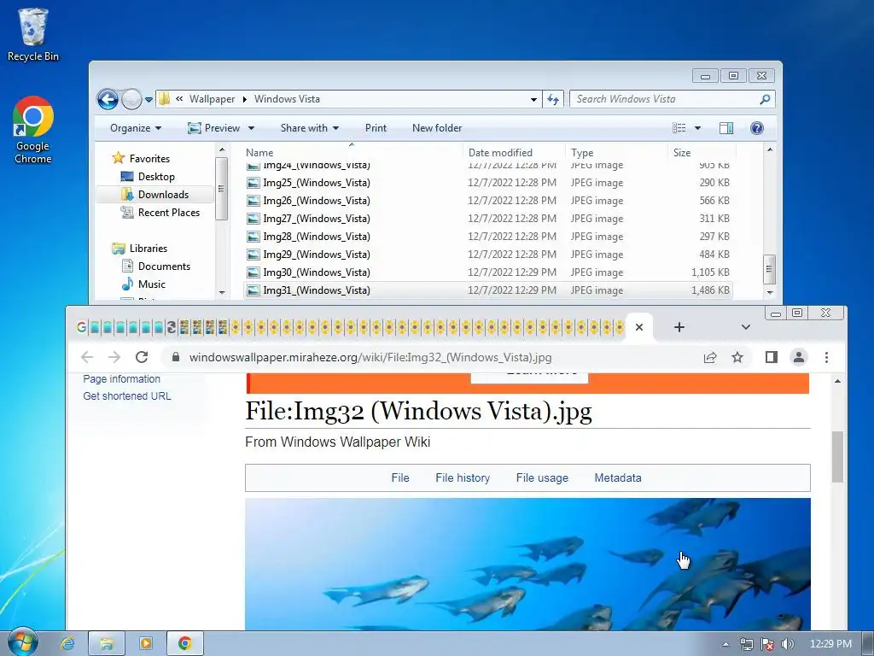Expand the Preview dropdown arrow
The width and height of the screenshot is (874, 656).
pyautogui.click(x=252, y=128)
